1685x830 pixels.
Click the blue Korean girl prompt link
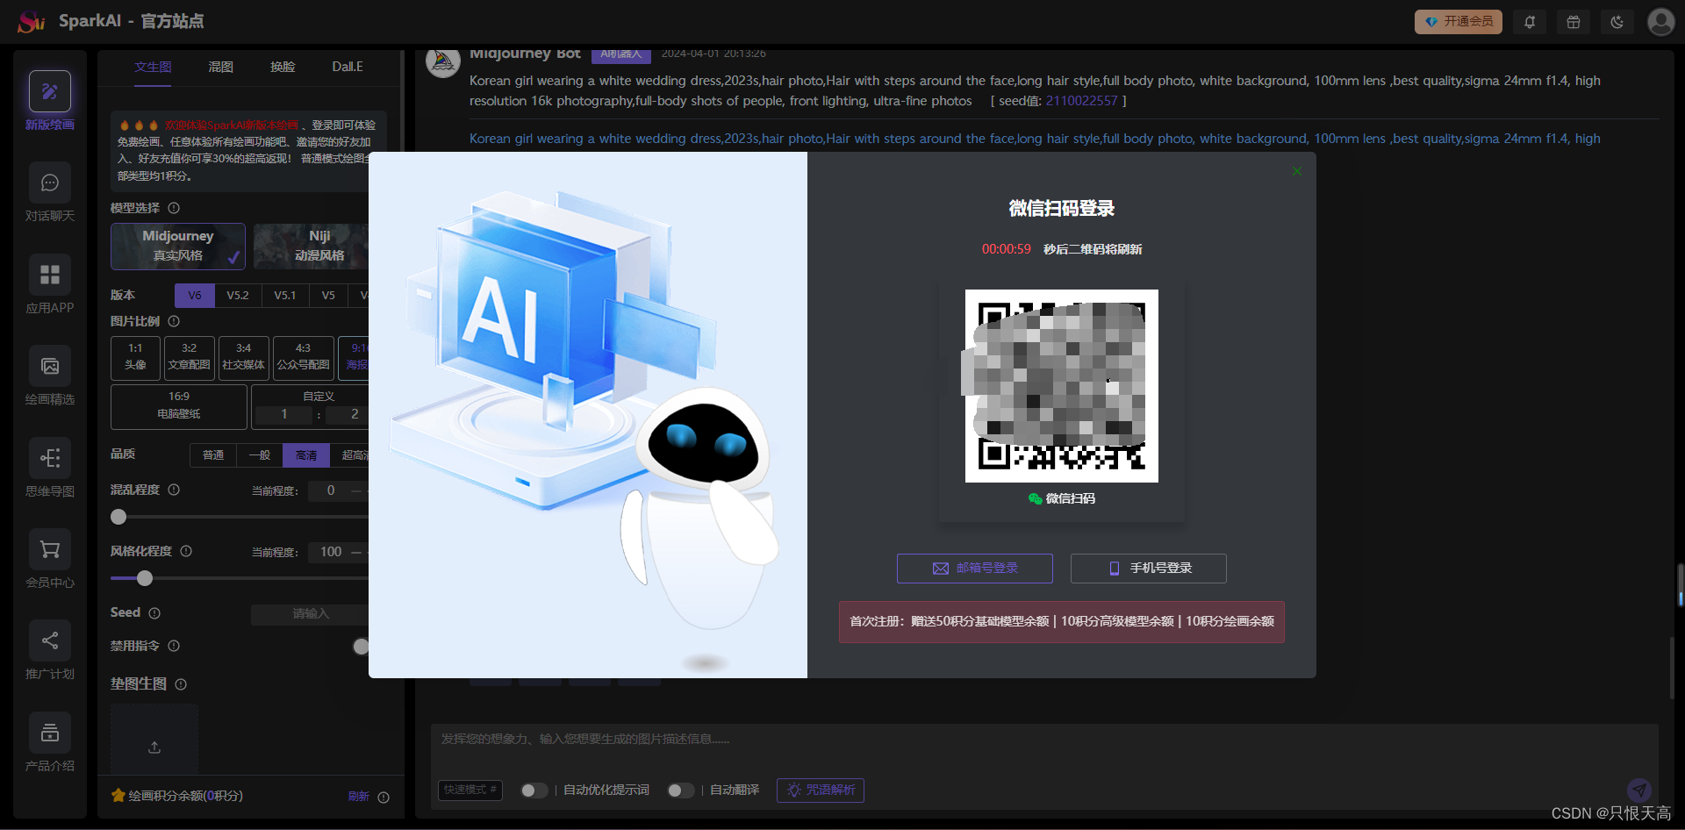pyautogui.click(x=1035, y=139)
